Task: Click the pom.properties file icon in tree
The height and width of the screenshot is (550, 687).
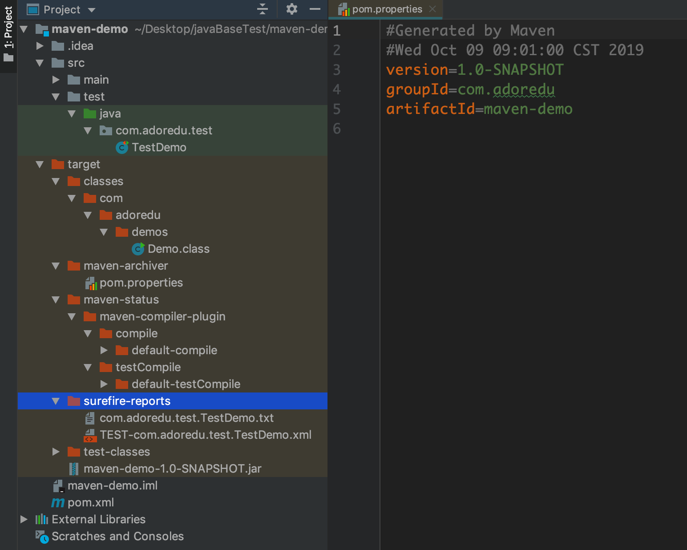Action: pos(91,283)
